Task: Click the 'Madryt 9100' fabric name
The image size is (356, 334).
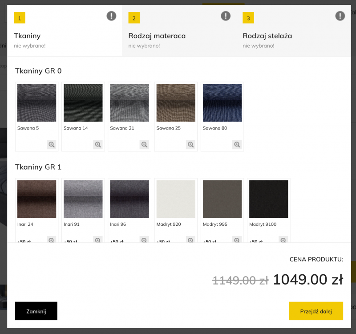Action: click(x=263, y=224)
